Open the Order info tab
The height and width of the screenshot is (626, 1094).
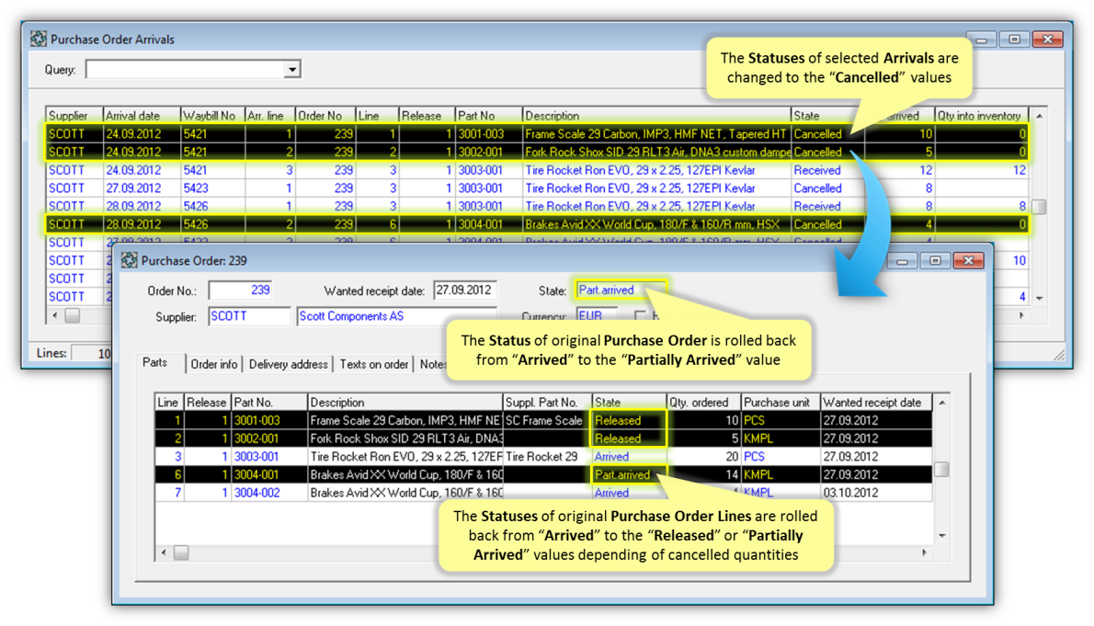[213, 364]
